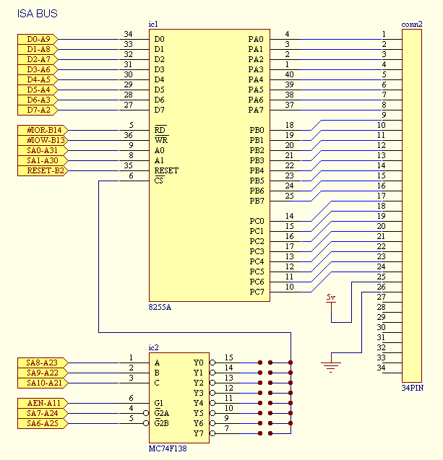Select the 34PIN connector label

pos(413,388)
